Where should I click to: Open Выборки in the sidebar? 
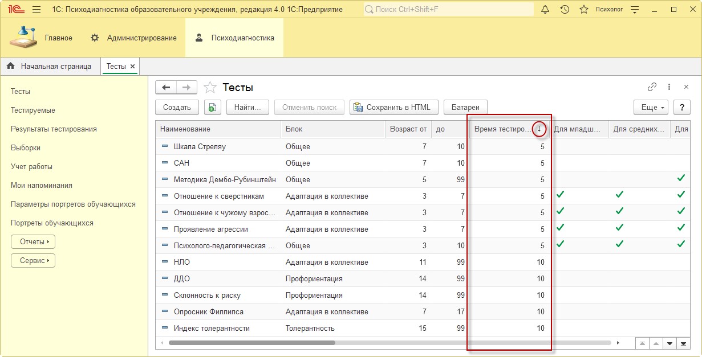click(26, 147)
